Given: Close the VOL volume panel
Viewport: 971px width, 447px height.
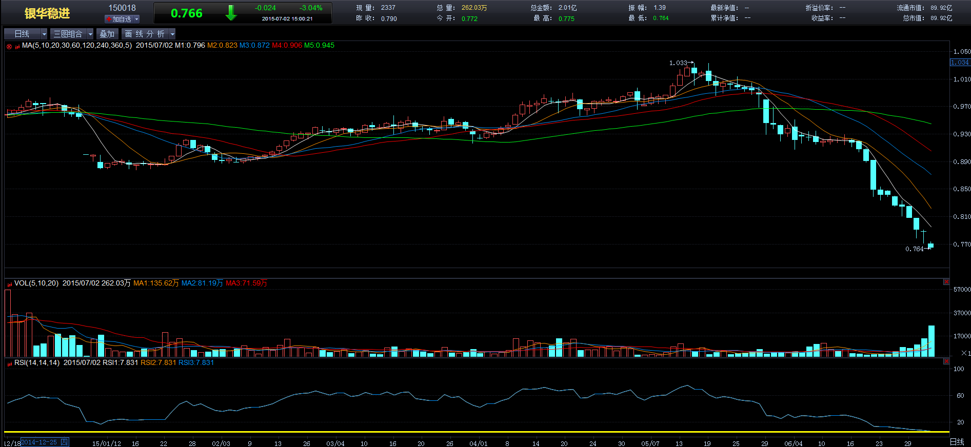Looking at the screenshot, I should (946, 282).
